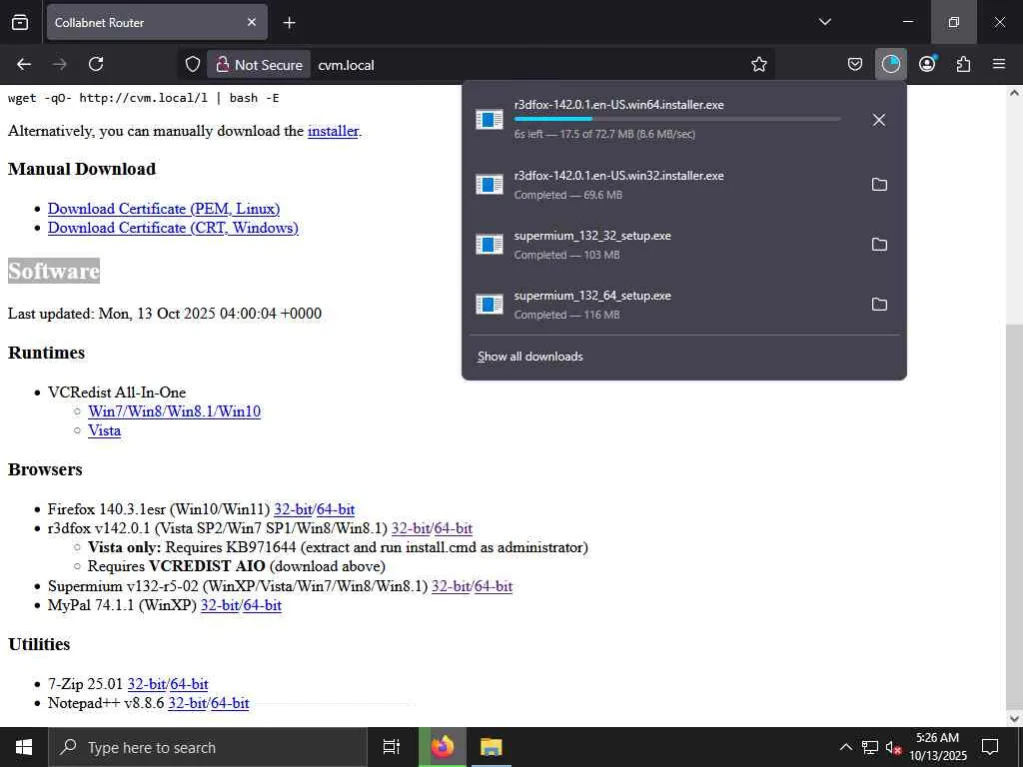Open VCRedist Vista link
This screenshot has width=1023, height=767.
(x=104, y=430)
